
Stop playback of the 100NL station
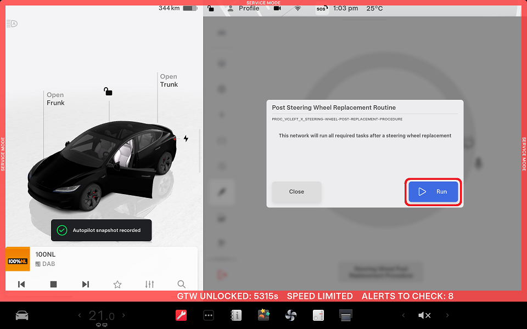coord(54,284)
